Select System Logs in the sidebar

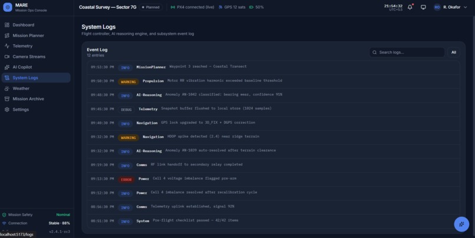[36, 78]
